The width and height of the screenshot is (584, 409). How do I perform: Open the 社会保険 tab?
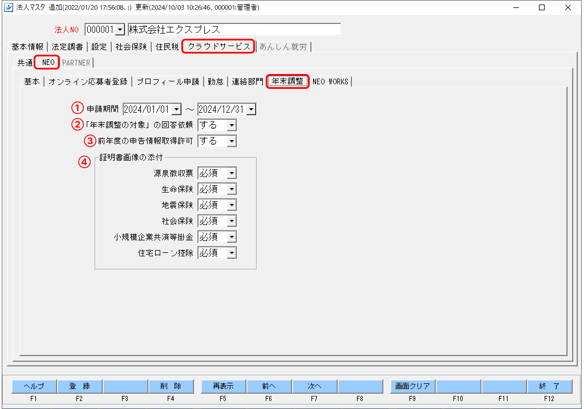click(x=131, y=47)
